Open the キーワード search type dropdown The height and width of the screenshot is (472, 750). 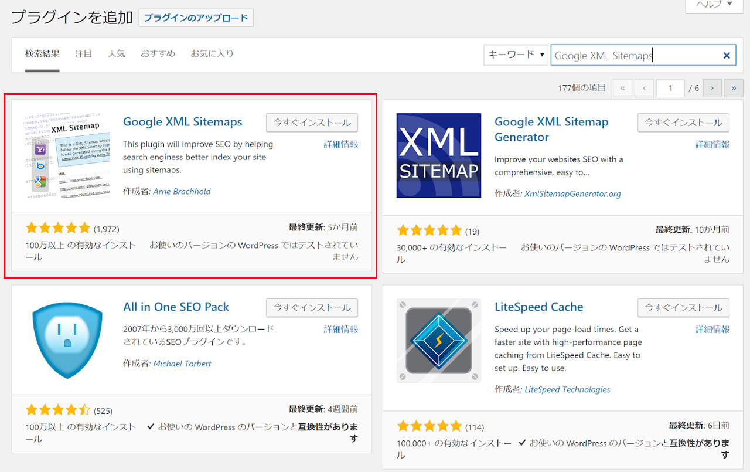pyautogui.click(x=516, y=55)
